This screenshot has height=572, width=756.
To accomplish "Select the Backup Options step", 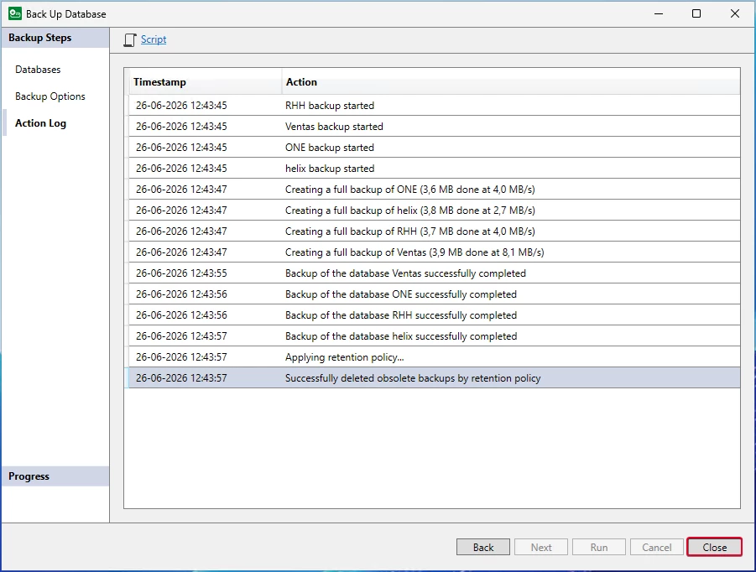I will 50,96.
